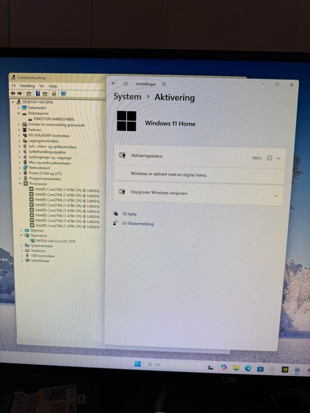This screenshot has height=413, width=310.
Task: Expand the Lagringskontrollere category
Action: (x=19, y=141)
